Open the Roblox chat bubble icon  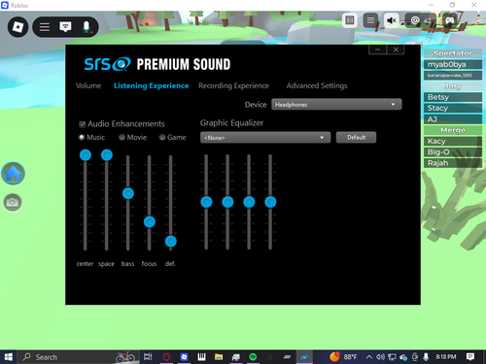coord(65,27)
